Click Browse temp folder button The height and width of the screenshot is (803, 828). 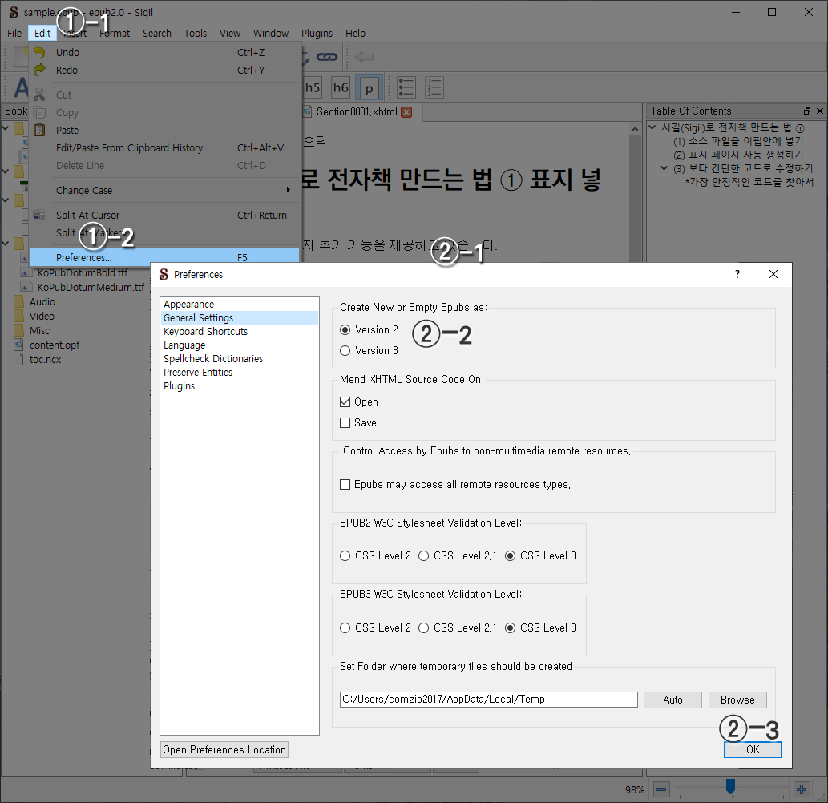(737, 700)
